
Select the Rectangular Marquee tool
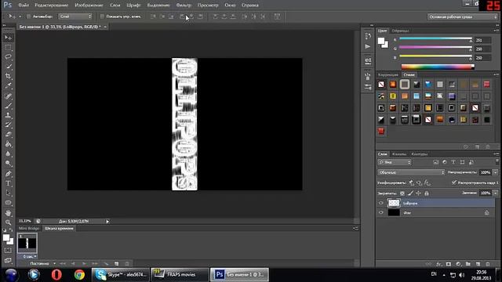(9, 48)
